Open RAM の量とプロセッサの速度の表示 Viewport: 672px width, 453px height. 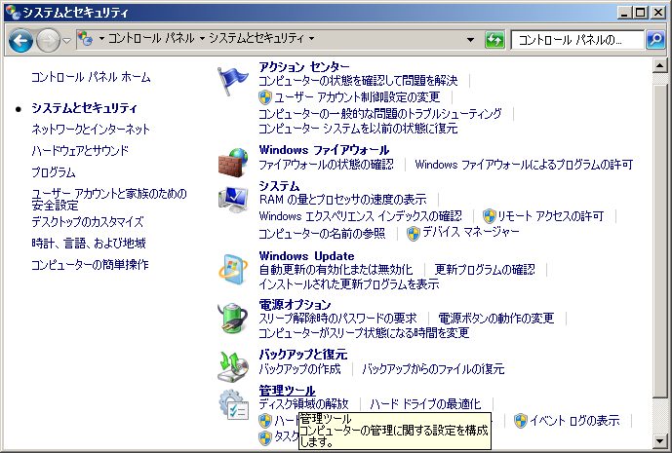click(343, 200)
